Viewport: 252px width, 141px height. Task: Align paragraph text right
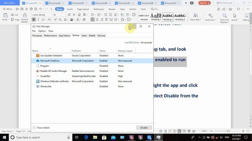click(102, 20)
